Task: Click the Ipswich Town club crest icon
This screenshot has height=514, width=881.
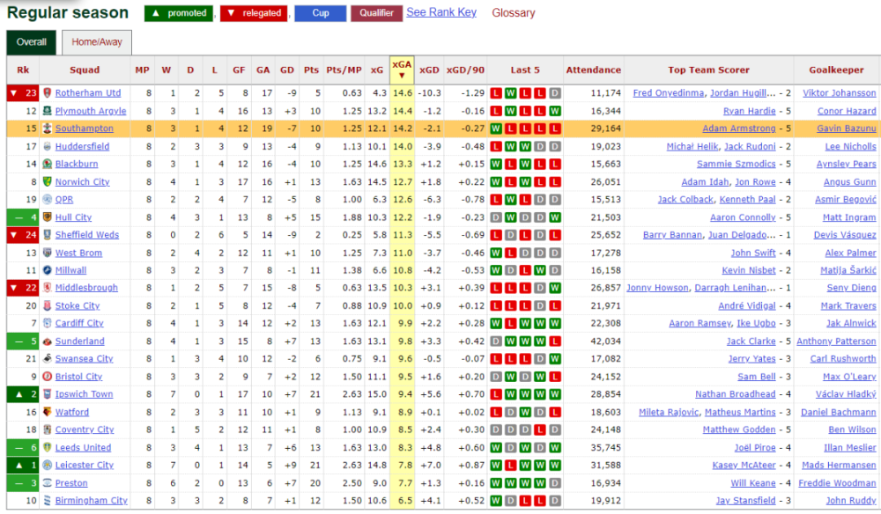Action: pos(47,394)
